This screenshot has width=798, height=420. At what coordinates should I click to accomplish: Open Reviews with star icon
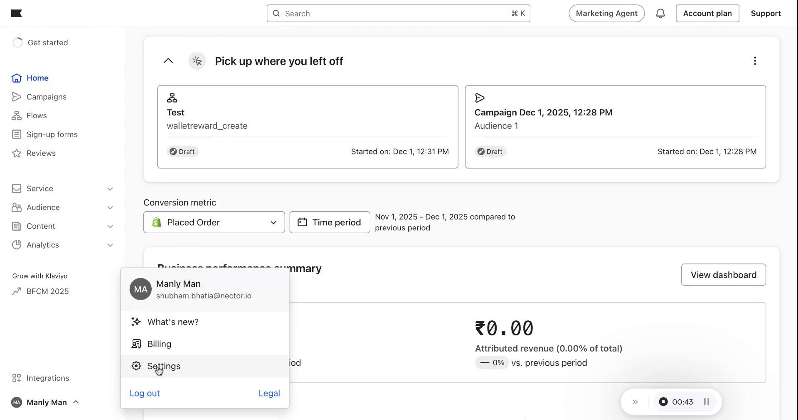click(x=41, y=153)
